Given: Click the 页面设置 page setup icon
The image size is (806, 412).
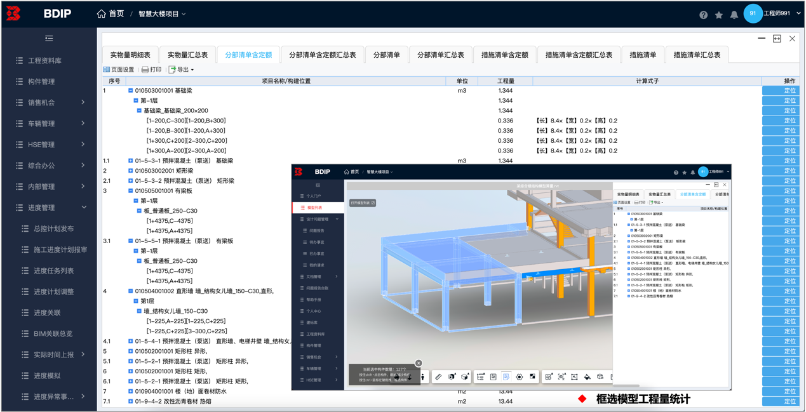Looking at the screenshot, I should (107, 70).
